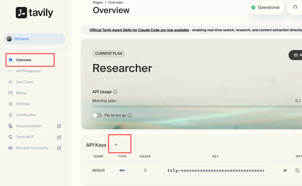302x186 pixels.
Task: Click the green status dot
Action: click(x=253, y=7)
